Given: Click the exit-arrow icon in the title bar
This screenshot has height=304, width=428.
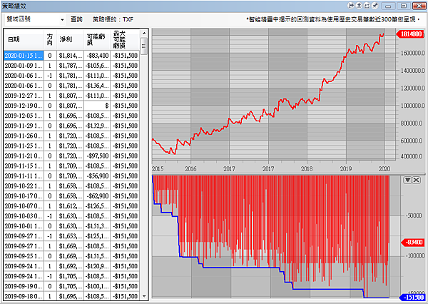Looking at the screenshot, I should pos(351,6).
